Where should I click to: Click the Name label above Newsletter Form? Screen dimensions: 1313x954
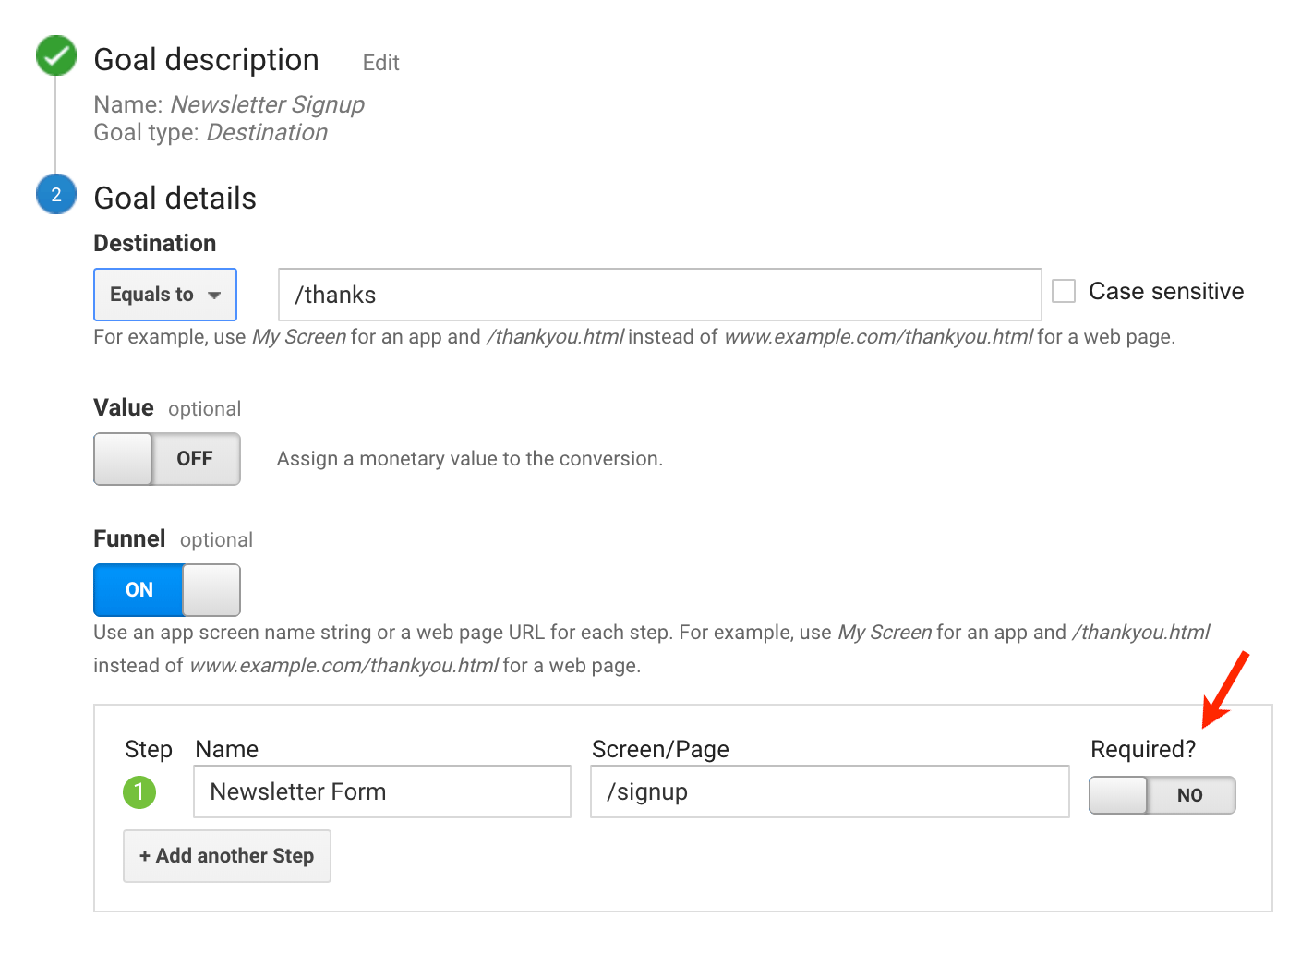226,749
